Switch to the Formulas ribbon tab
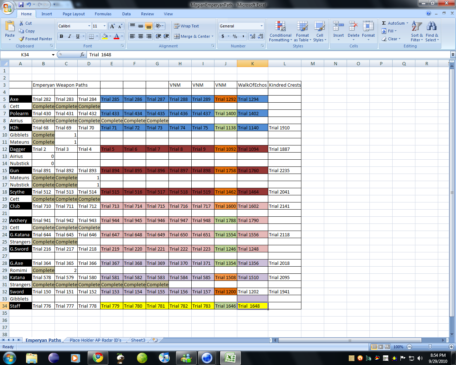This screenshot has height=365, width=456. pyautogui.click(x=103, y=14)
